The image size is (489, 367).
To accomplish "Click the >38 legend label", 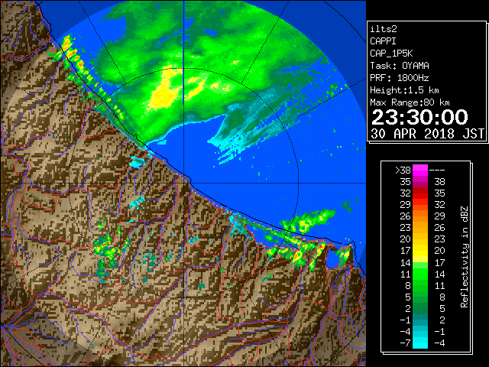I will pos(403,171).
